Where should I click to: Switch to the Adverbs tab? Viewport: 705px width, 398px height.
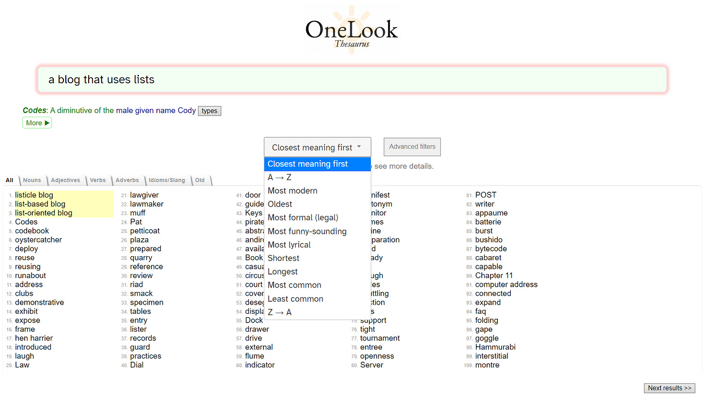click(x=127, y=180)
